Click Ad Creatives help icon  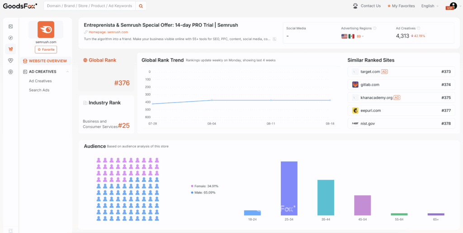(x=418, y=29)
